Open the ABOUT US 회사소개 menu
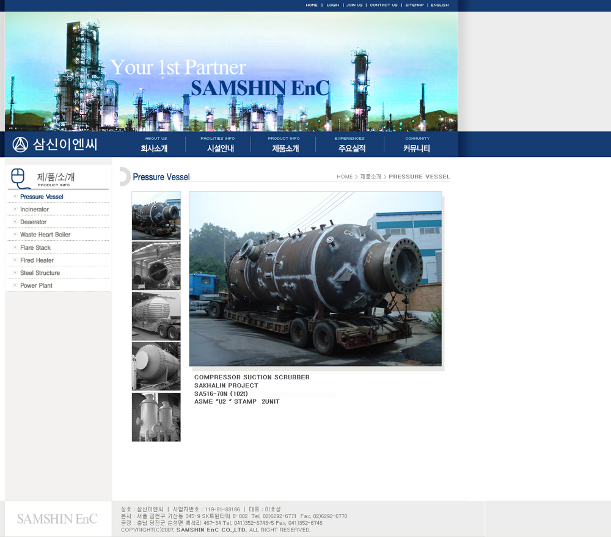The image size is (611, 537). point(155,145)
